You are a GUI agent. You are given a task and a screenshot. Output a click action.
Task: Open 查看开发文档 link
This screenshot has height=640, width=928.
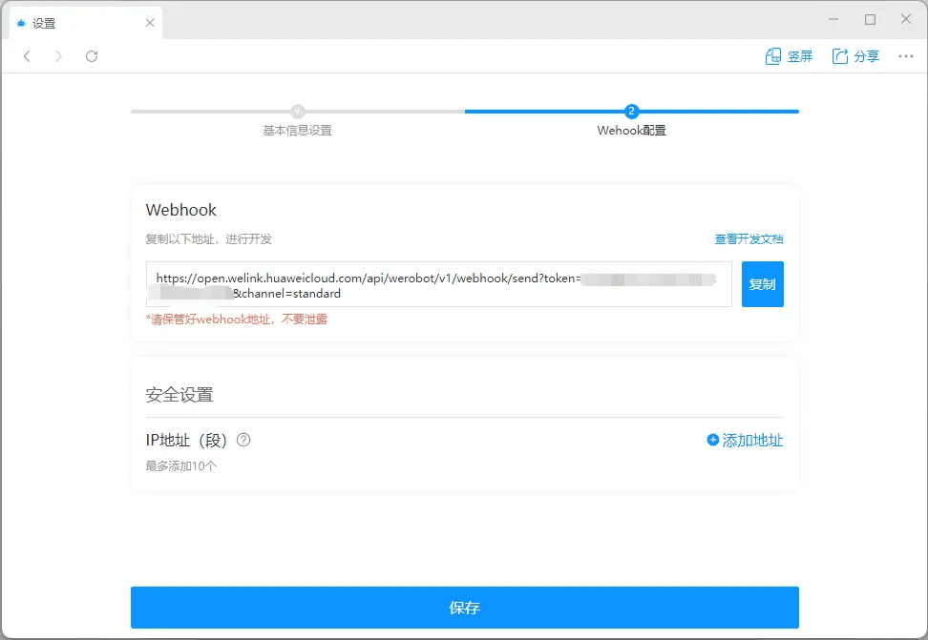tap(749, 239)
